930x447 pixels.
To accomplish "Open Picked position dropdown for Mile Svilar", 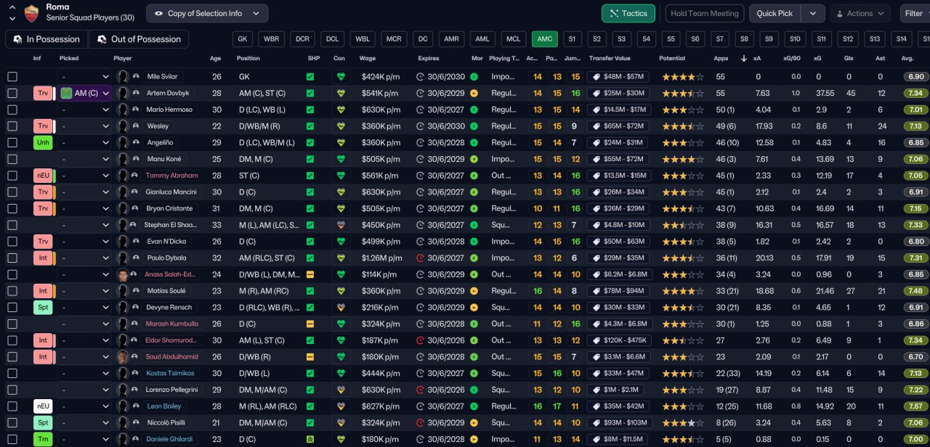I will pos(85,76).
